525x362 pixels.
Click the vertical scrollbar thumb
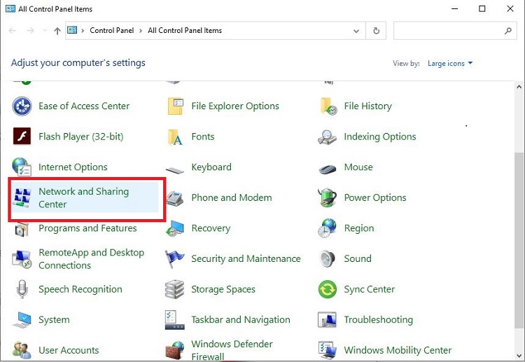tap(519, 240)
